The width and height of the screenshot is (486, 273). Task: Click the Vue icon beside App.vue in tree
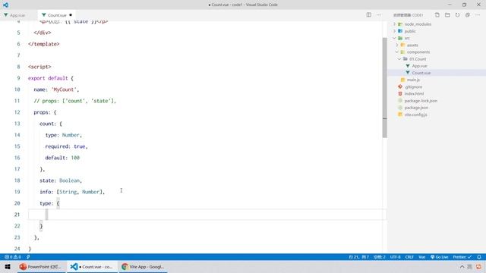(x=408, y=66)
